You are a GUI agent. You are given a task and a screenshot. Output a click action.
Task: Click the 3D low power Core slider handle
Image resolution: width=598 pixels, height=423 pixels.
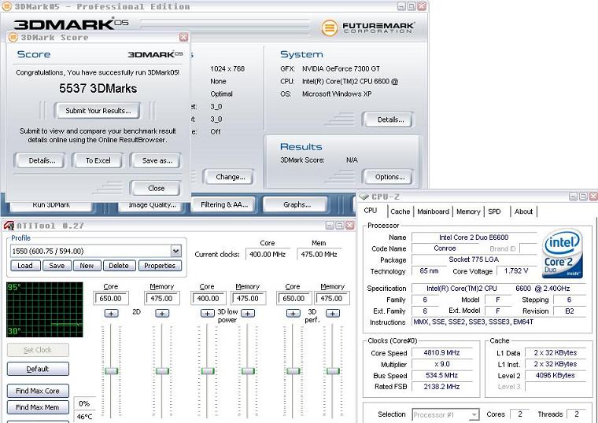pyautogui.click(x=208, y=371)
